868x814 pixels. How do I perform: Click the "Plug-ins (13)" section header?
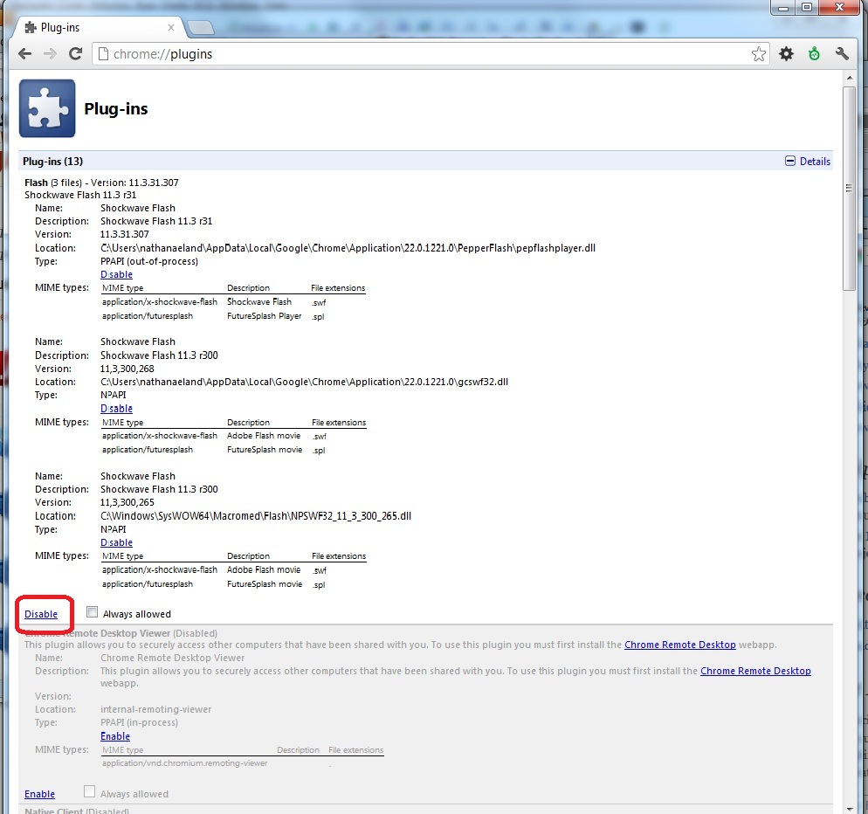(x=53, y=161)
